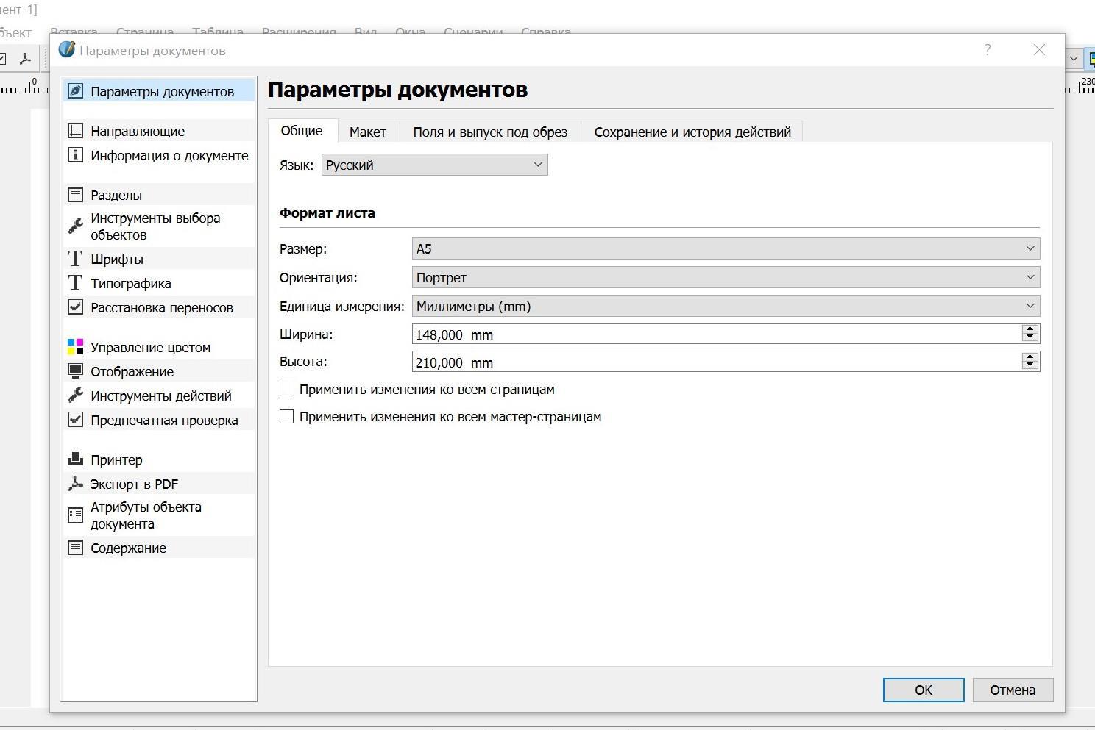Click the Color Management (Управление цветом) icon
This screenshot has width=1095, height=730.
[x=75, y=347]
